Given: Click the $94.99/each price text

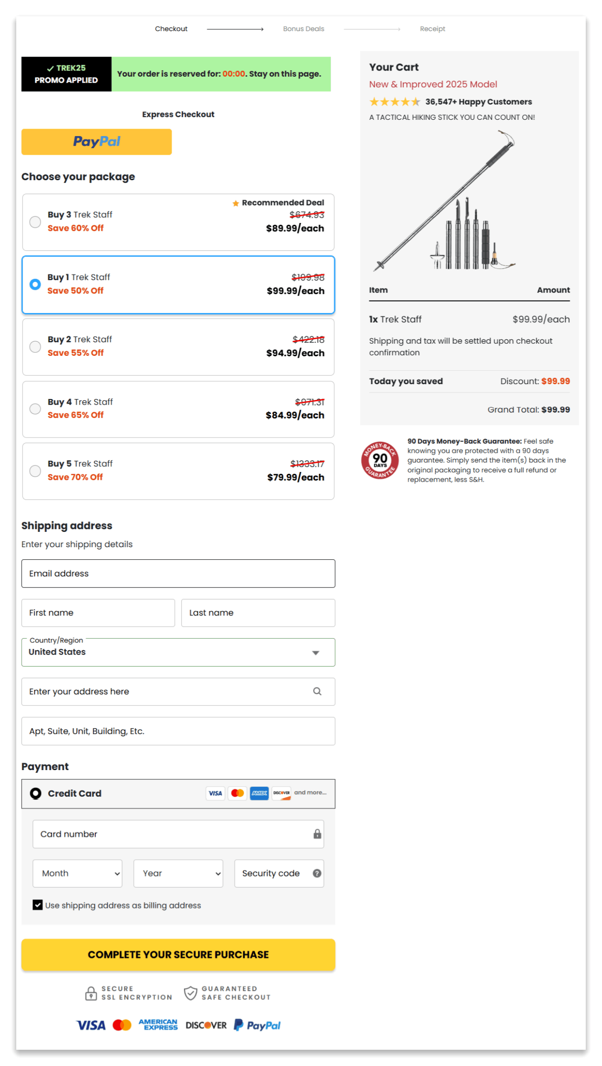Looking at the screenshot, I should [295, 353].
